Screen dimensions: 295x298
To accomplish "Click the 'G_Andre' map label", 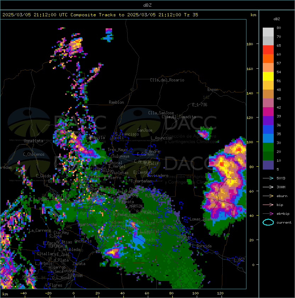I will point(152,151).
